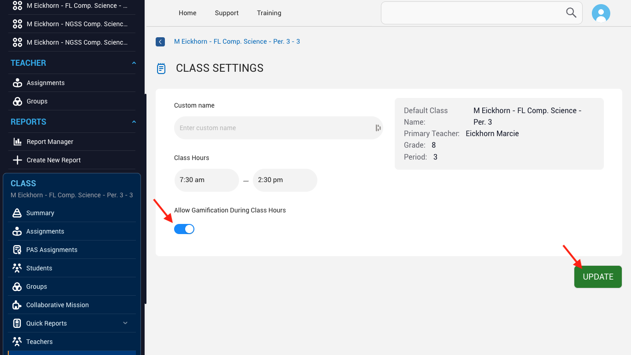Open the breadcrumb link for Per. 3 class
631x355 pixels.
click(237, 41)
